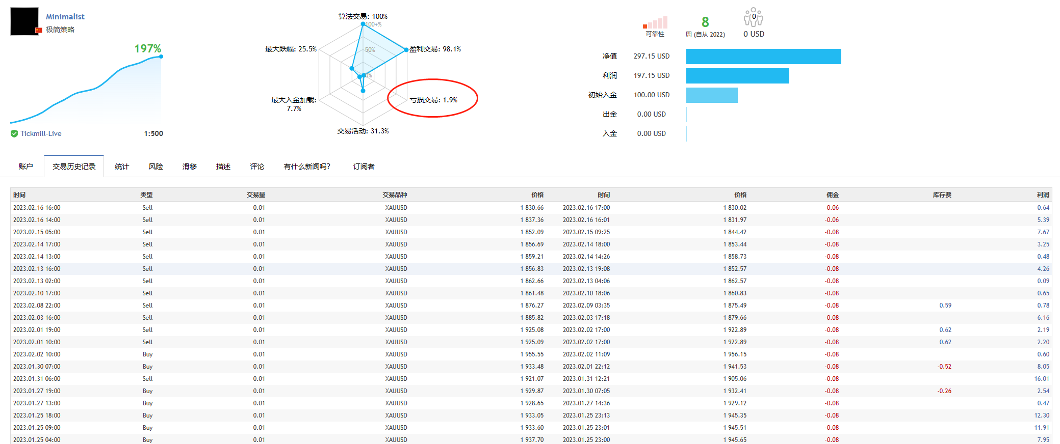This screenshot has height=444, width=1060.
Task: Click Buy in the 2023.01.30 07:00 row
Action: pos(147,367)
